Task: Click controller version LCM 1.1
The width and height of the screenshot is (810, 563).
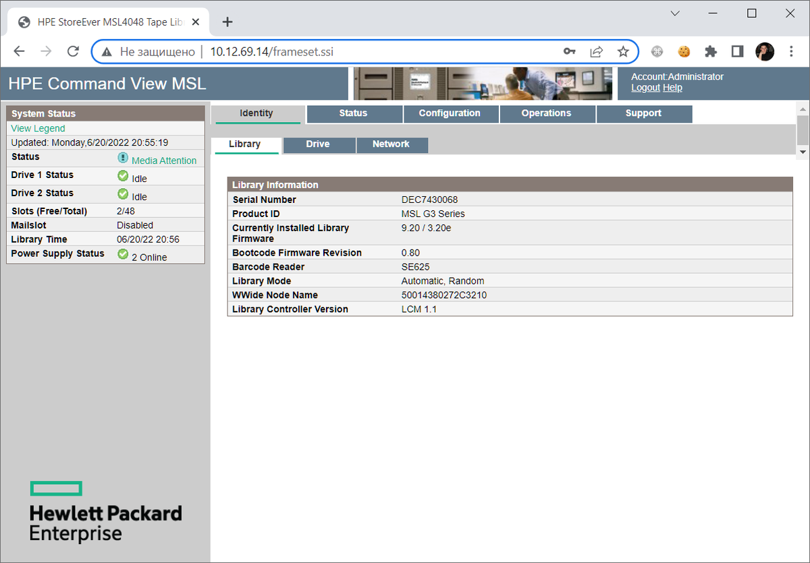Action: [419, 309]
